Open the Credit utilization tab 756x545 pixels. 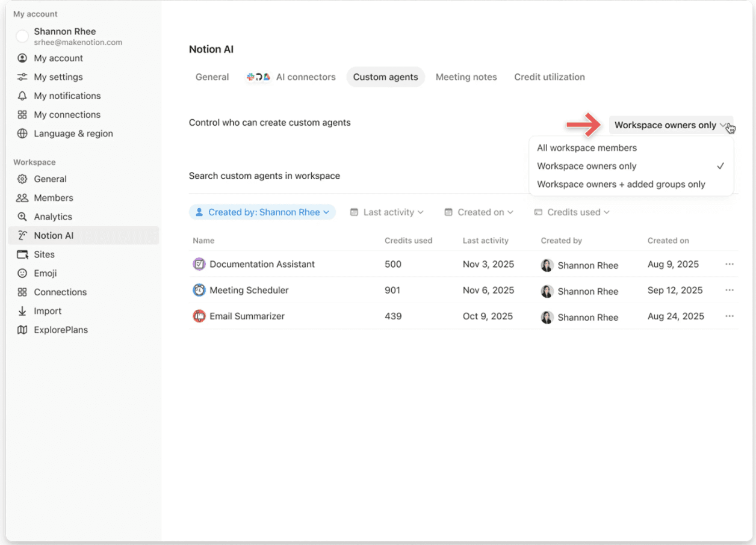coord(549,77)
